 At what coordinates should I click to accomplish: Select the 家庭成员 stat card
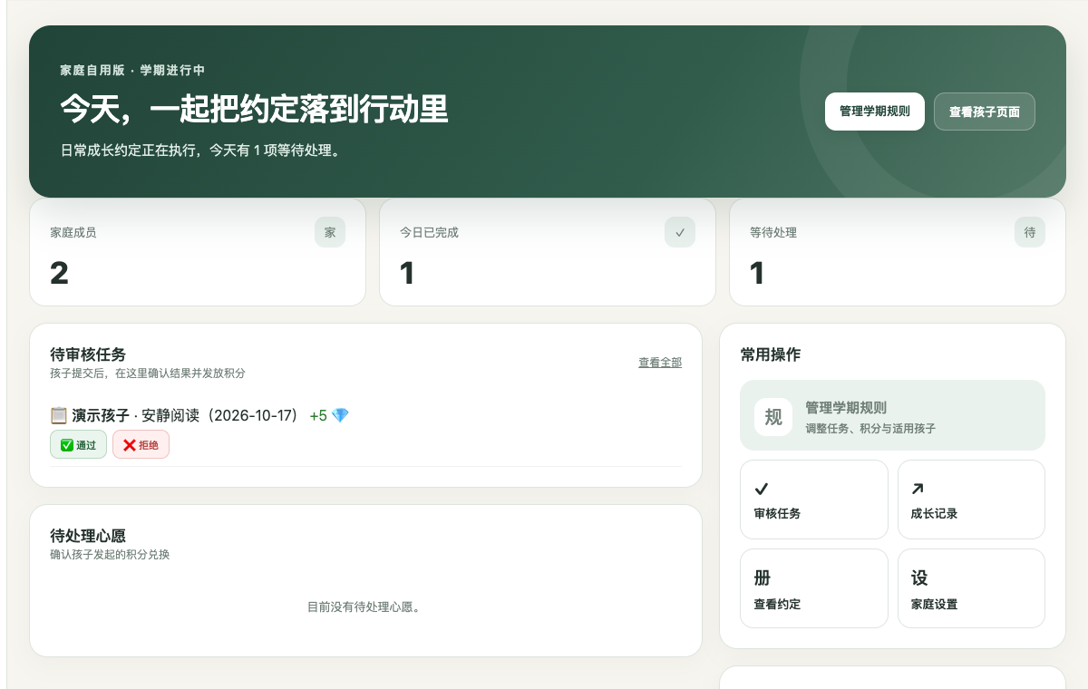tap(198, 252)
